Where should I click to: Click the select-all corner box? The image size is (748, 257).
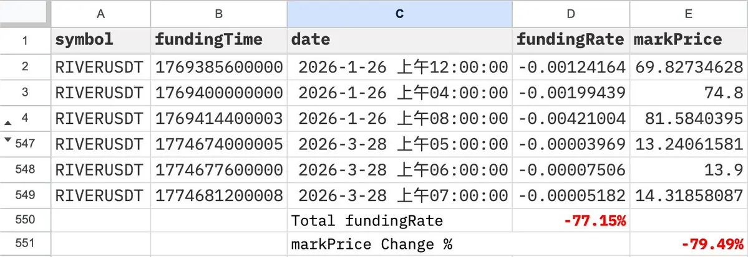pyautogui.click(x=25, y=13)
